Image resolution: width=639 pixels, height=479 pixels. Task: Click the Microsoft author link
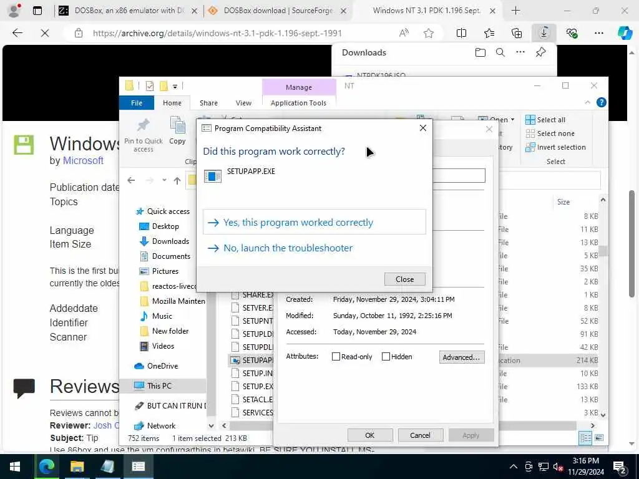(x=83, y=161)
